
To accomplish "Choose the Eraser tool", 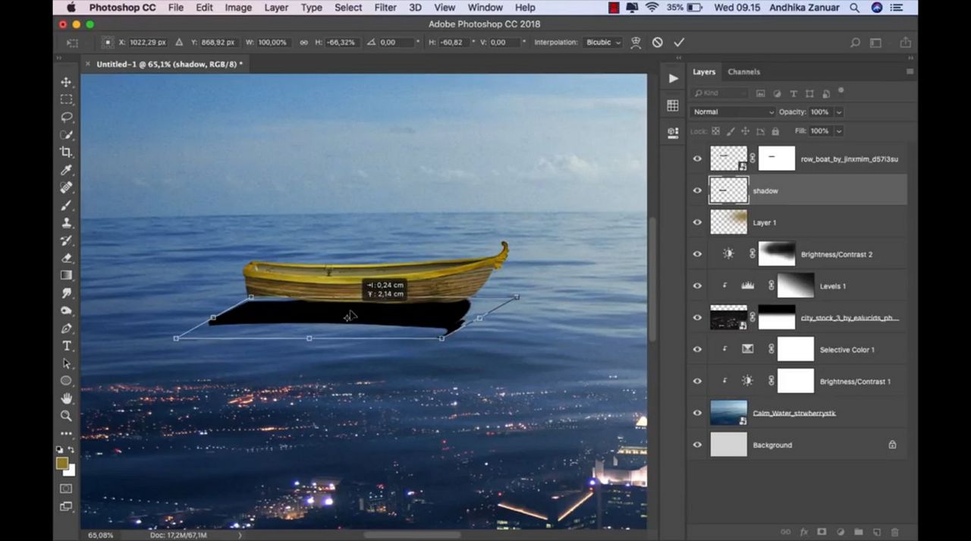I will point(67,258).
